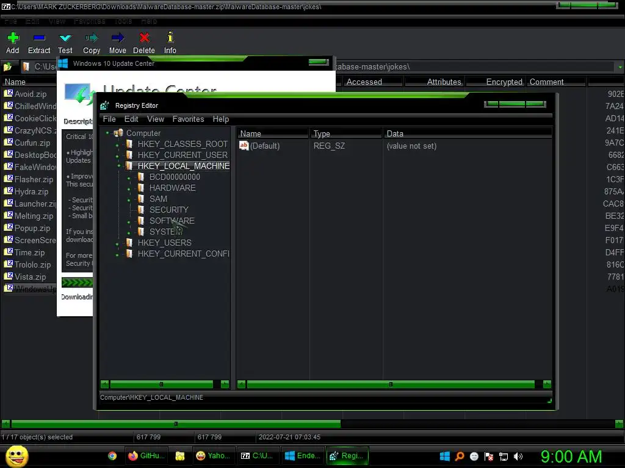Expand the HKEY_CURRENT_CONFIG node
This screenshot has height=468, width=625.
point(117,255)
